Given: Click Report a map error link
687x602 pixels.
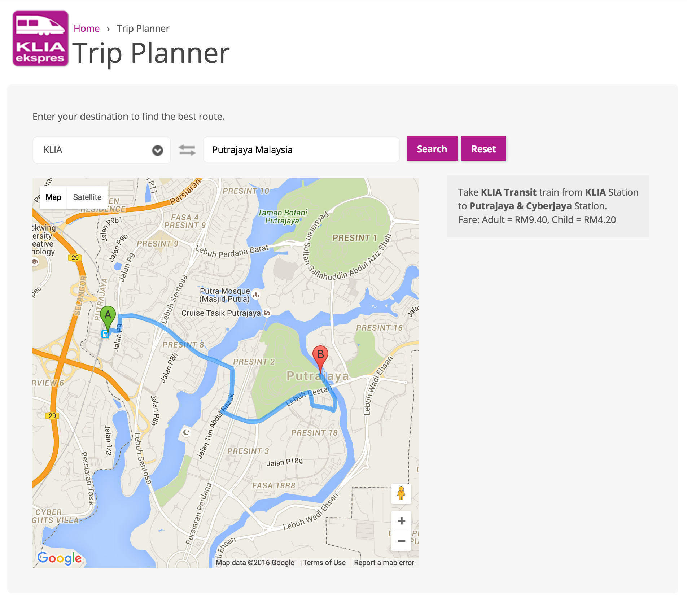Looking at the screenshot, I should (384, 563).
